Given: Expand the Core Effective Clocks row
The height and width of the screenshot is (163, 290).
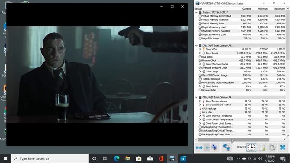Looking at the screenshot, I should point(200,64).
